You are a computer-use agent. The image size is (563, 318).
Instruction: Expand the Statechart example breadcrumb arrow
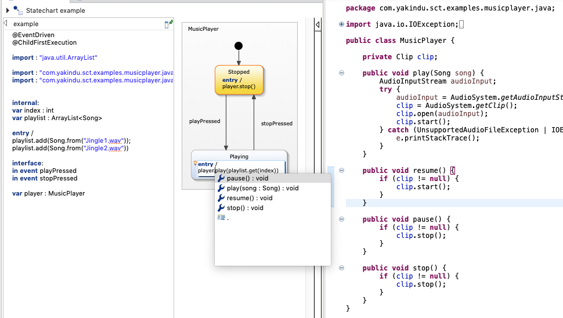(8, 10)
